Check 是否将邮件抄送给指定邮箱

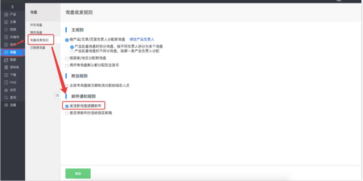click(67, 113)
